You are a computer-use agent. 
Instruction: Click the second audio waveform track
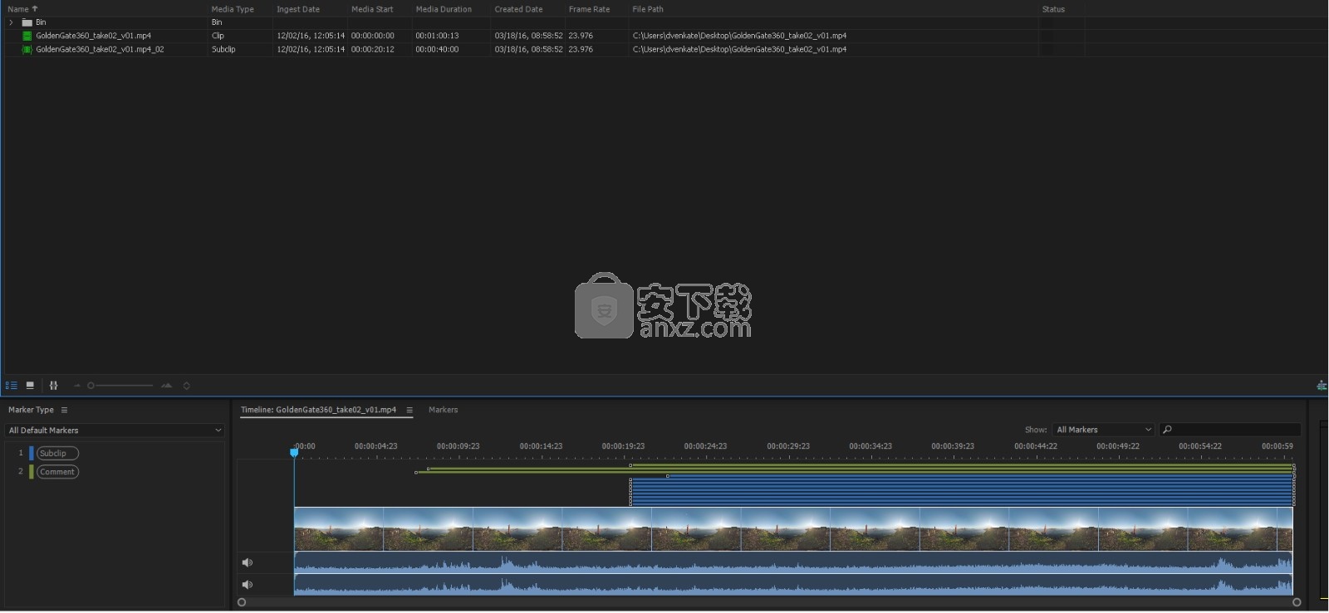(793, 585)
